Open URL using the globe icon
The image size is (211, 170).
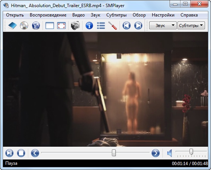[36, 26]
